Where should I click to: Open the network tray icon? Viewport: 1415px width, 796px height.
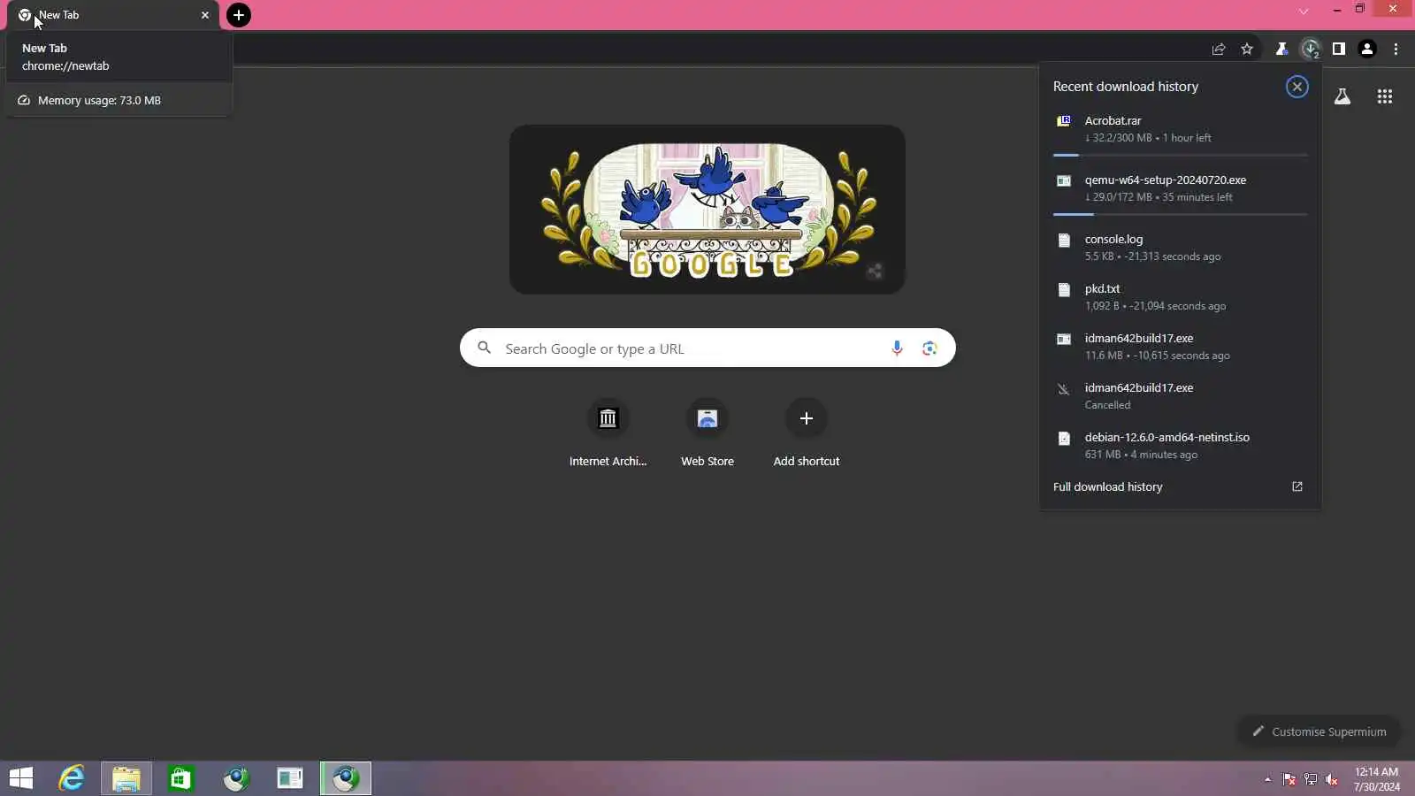coord(1311,779)
